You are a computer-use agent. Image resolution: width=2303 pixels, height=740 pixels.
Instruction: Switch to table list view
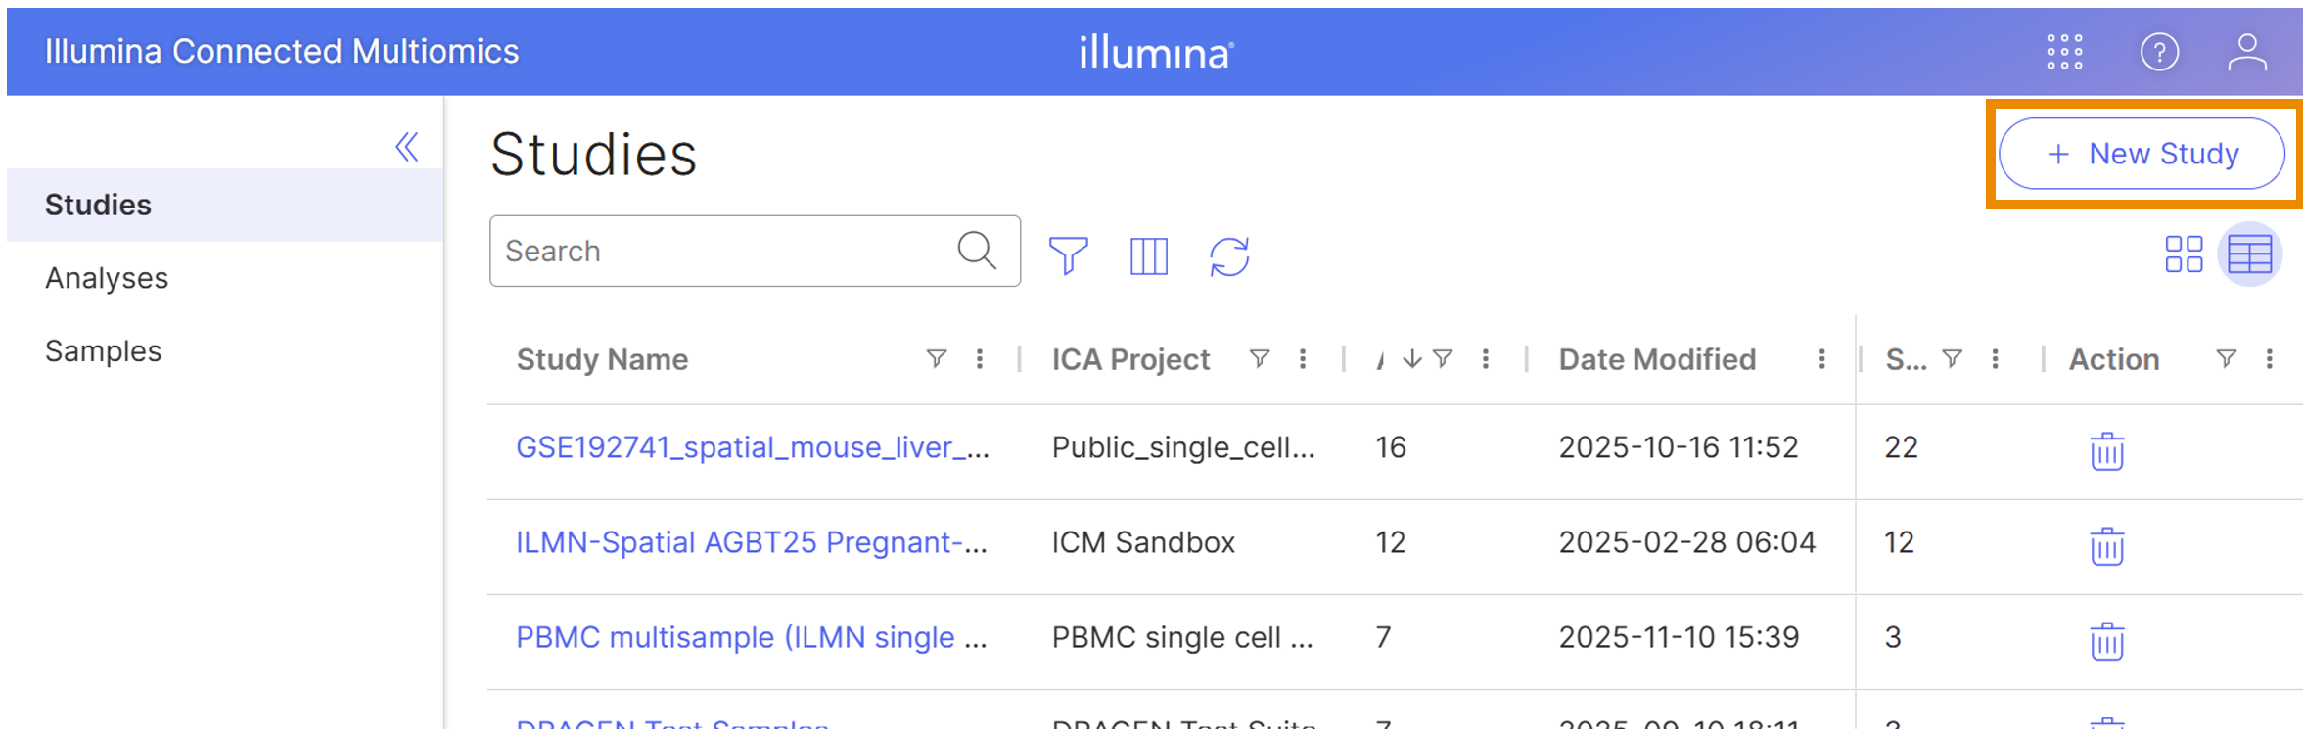(2249, 254)
